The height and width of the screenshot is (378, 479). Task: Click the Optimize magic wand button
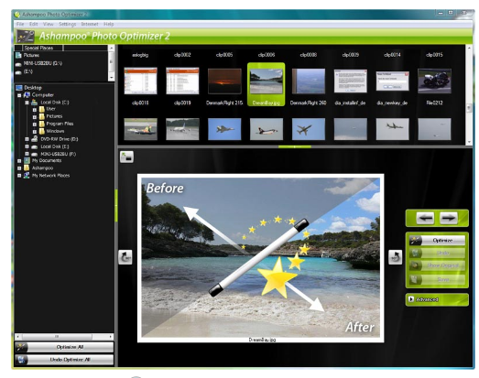click(437, 241)
